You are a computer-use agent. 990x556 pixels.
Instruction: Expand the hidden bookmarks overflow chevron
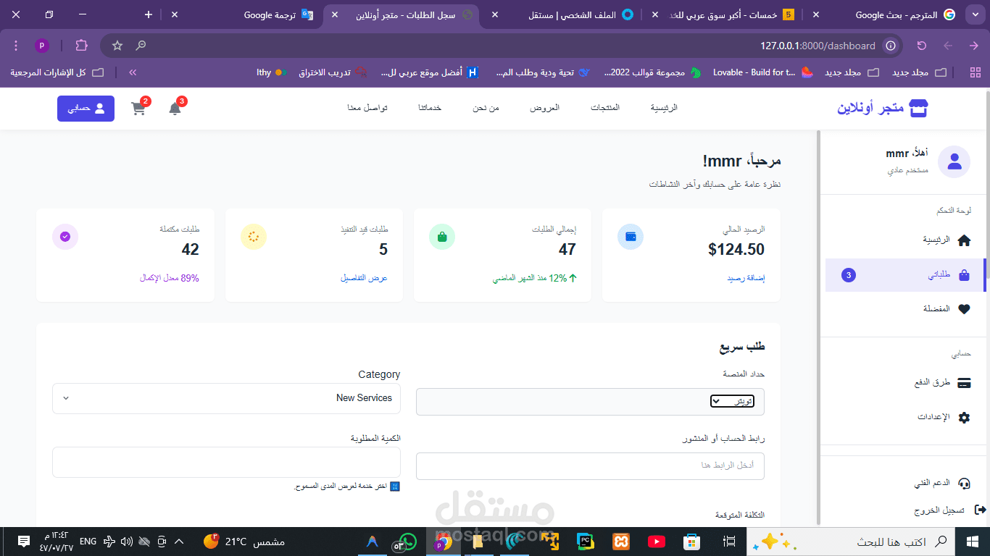[x=133, y=72]
